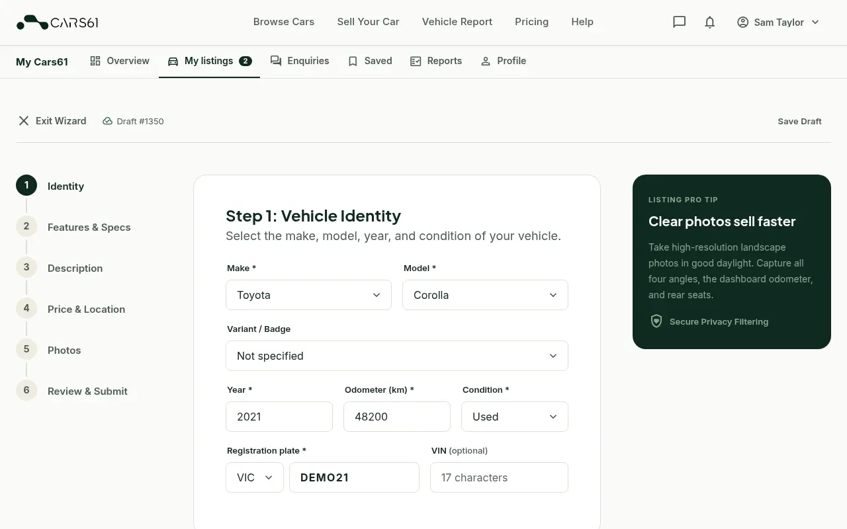Viewport: 847px width, 529px height.
Task: Click the Save Draft button
Action: coord(799,121)
